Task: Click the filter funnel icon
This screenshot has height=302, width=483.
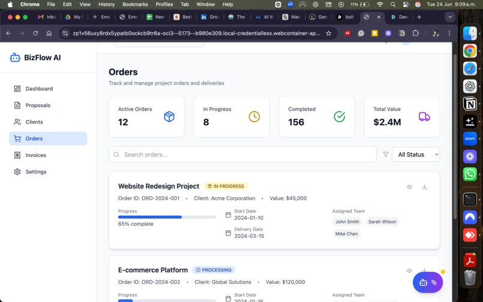Action: [x=386, y=155]
